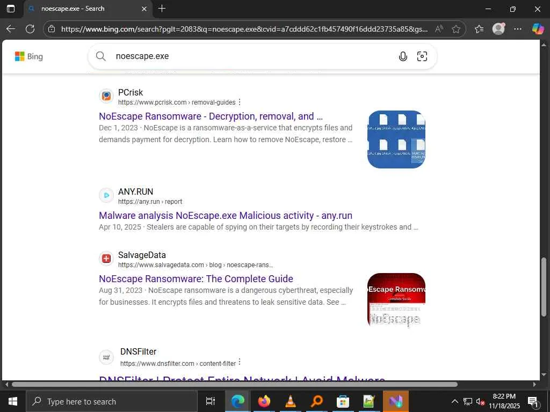Open the green notepad app on taskbar
Screen dimensions: 550x412
pyautogui.click(x=369, y=401)
